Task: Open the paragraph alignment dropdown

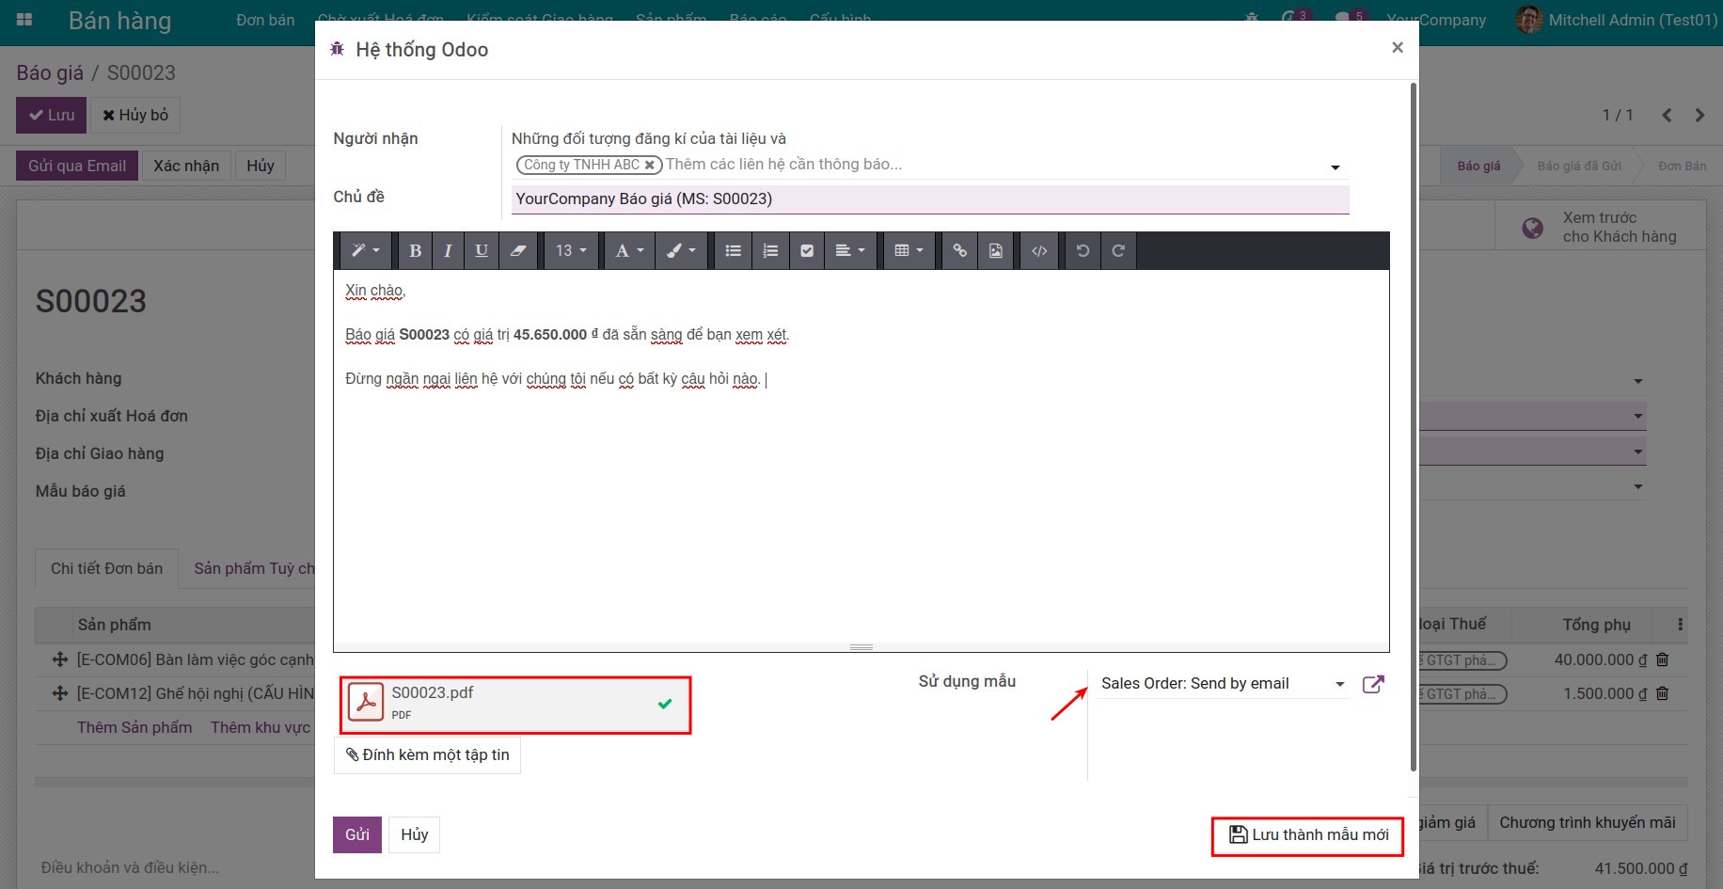Action: point(850,251)
